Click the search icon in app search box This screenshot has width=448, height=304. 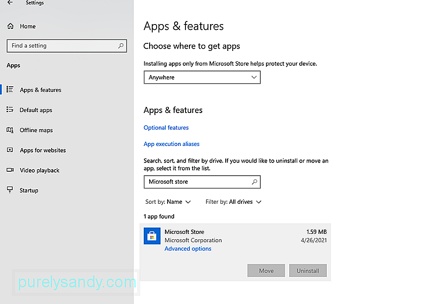(254, 182)
